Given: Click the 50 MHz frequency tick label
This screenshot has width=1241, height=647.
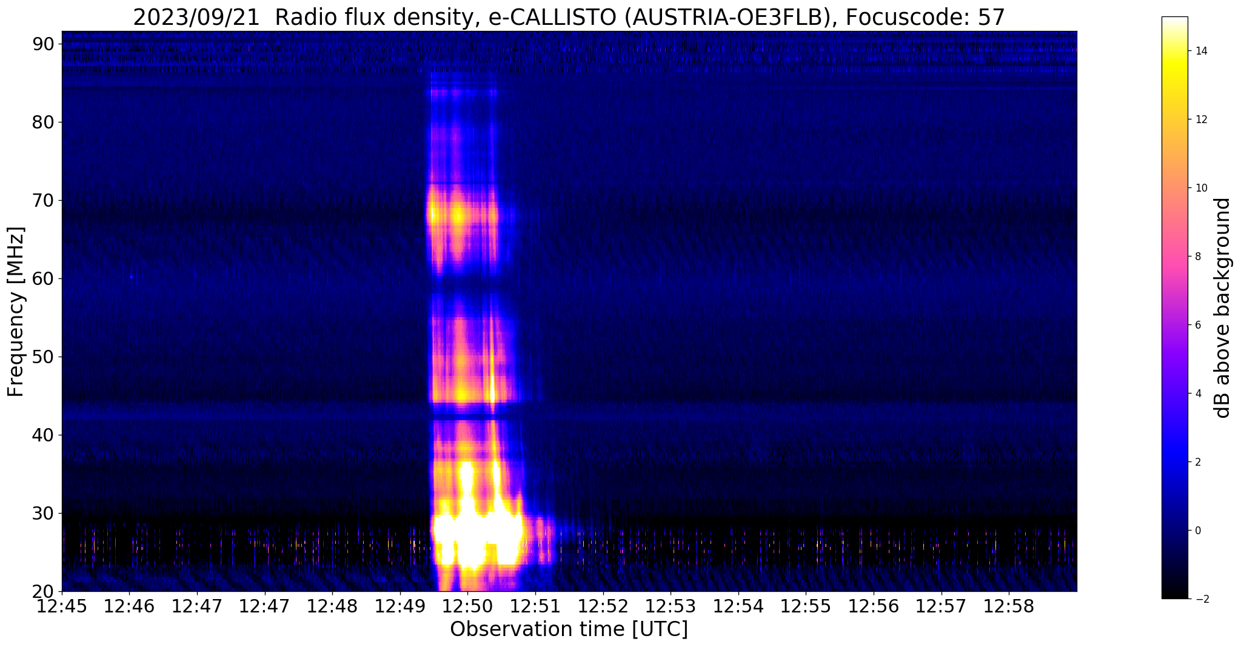Looking at the screenshot, I should pyautogui.click(x=42, y=357).
